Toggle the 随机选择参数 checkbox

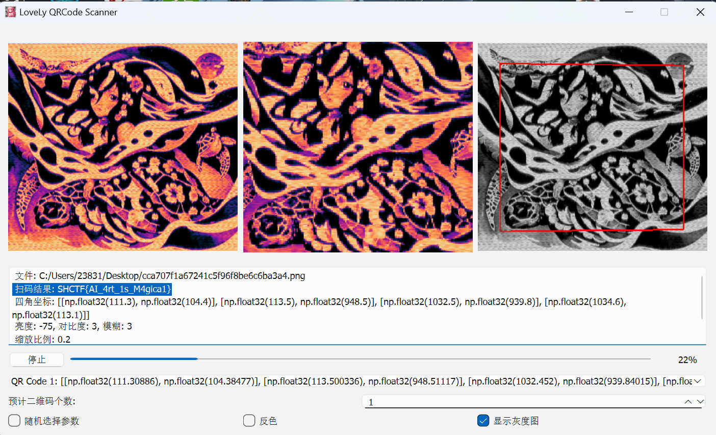pyautogui.click(x=14, y=421)
